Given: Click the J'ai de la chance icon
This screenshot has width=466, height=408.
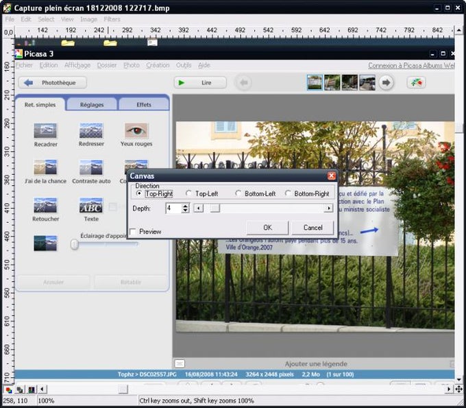Looking at the screenshot, I should click(45, 167).
